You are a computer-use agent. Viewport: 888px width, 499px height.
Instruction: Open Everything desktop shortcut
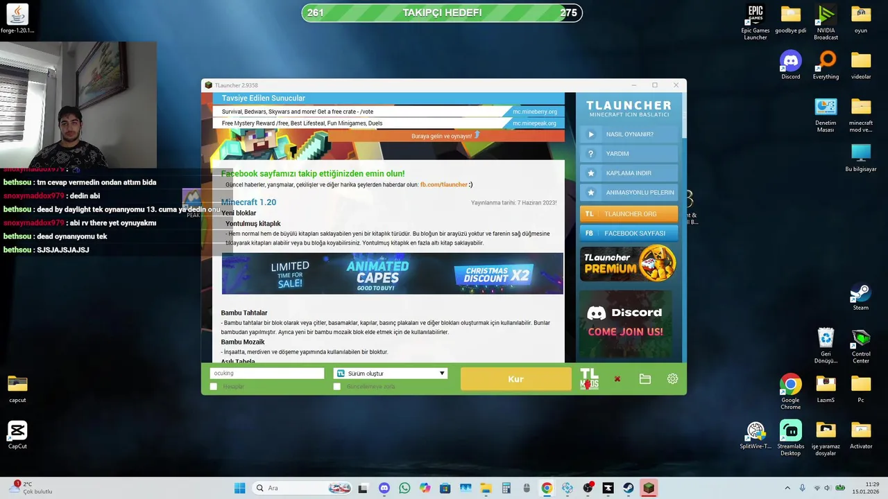[826, 65]
